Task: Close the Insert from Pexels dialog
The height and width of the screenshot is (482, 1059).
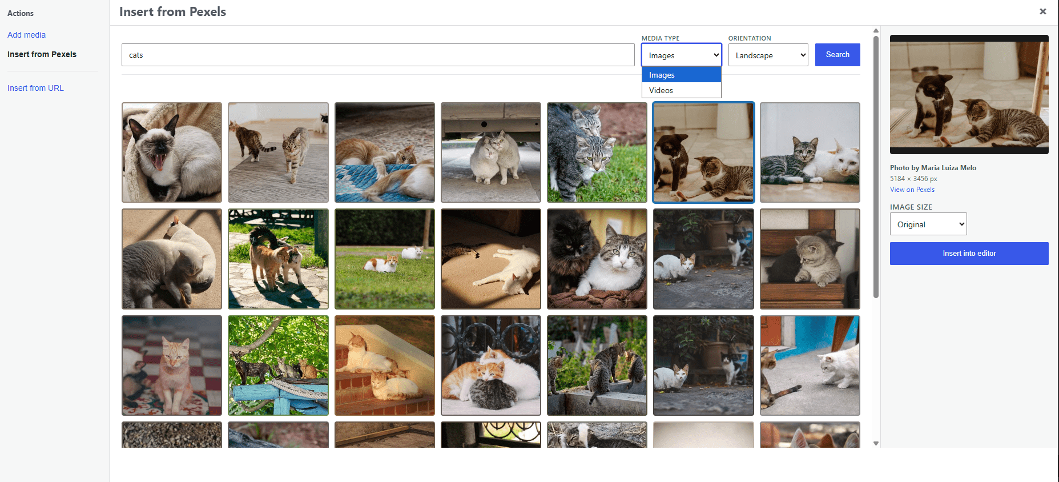Action: pyautogui.click(x=1042, y=11)
